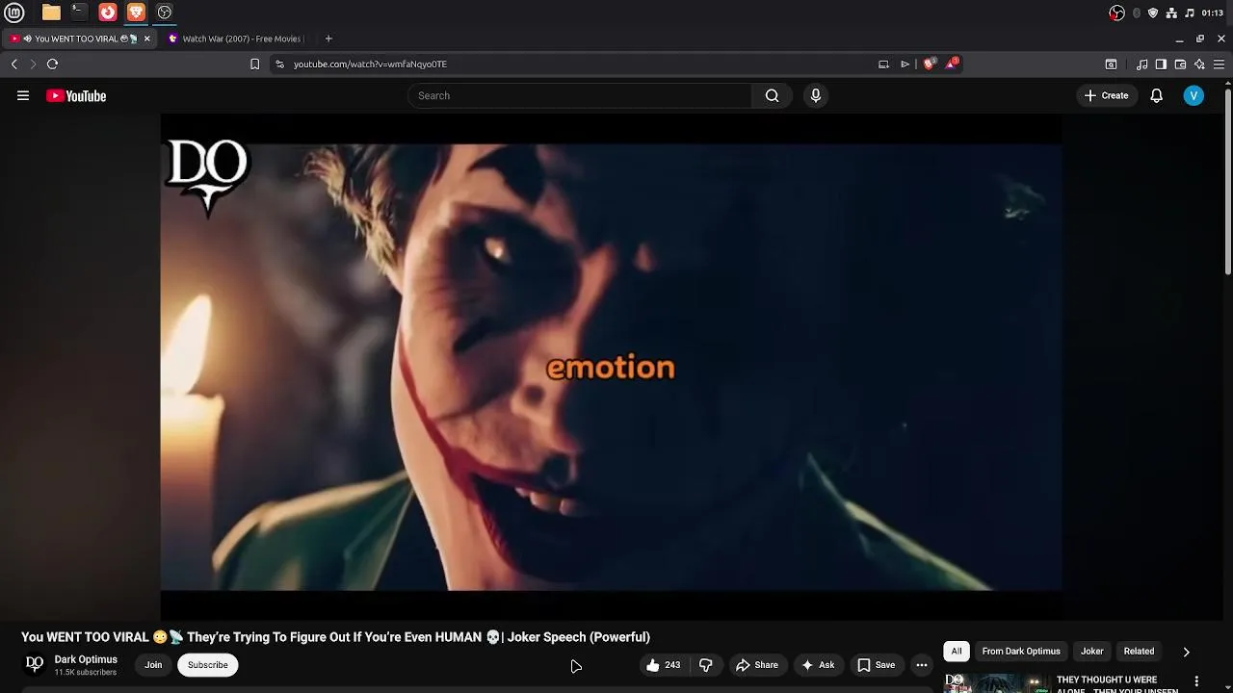Open the browser media playlist icon
The image size is (1233, 693).
[x=1142, y=64]
